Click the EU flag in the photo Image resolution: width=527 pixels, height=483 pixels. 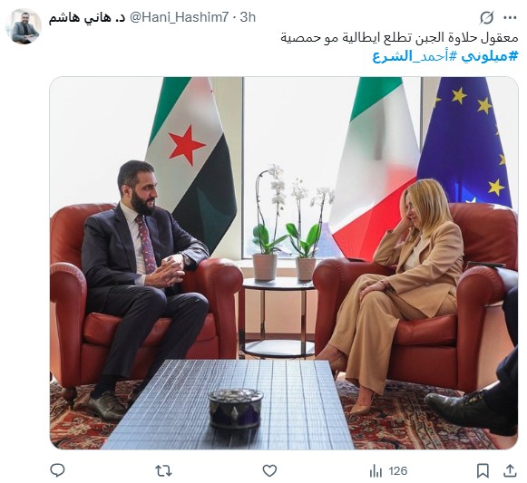tap(464, 141)
